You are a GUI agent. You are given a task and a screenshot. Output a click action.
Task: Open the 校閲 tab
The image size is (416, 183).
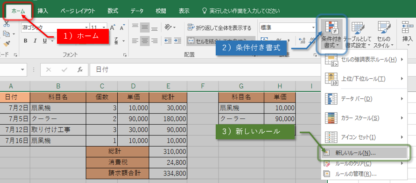tap(161, 11)
